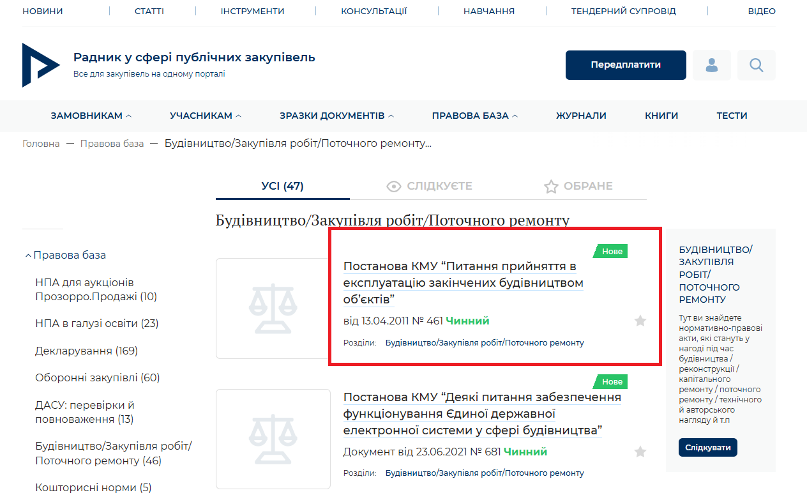Expand the Замовникам dropdown menu

tap(91, 116)
